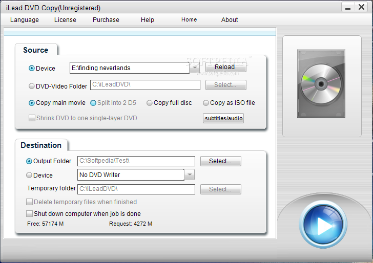The width and height of the screenshot is (373, 263).
Task: Click the Temporary folder label
Action: (x=51, y=188)
